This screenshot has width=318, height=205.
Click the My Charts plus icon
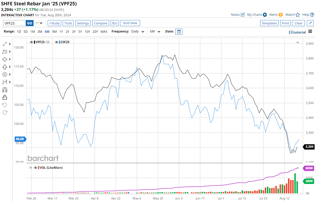pos(265,15)
